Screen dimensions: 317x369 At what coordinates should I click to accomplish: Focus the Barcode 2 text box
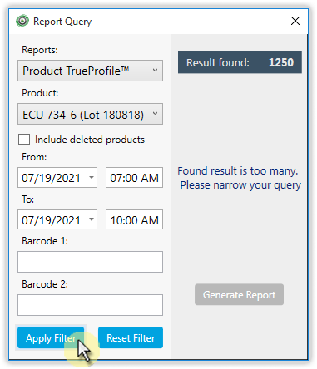click(x=90, y=305)
